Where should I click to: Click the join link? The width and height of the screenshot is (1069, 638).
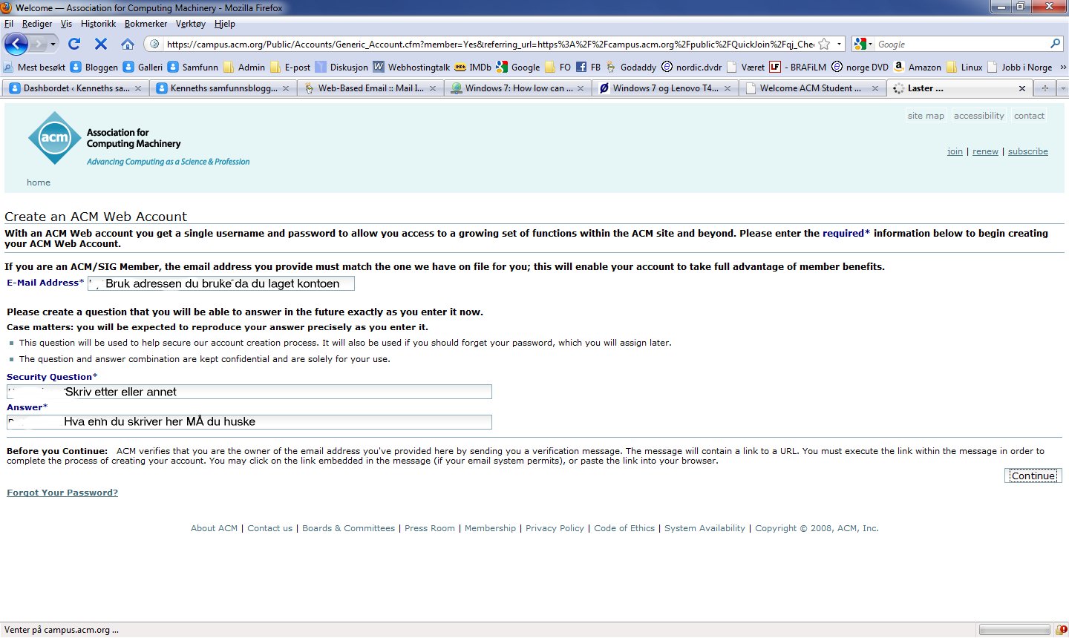point(955,151)
